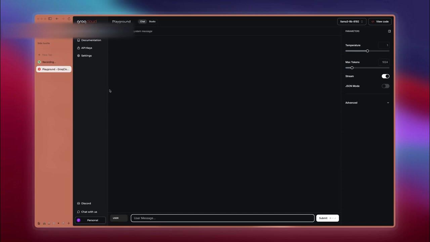The width and height of the screenshot is (430, 242).
Task: Reload the page with the refresh icon
Action: coord(69,19)
